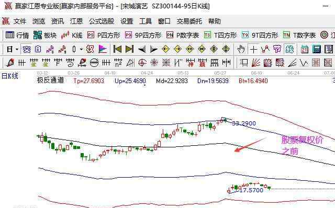Image resolution: width=335 pixels, height=208 pixels.
Task: Click the n² ruler tool icon
Action: tap(118, 63)
